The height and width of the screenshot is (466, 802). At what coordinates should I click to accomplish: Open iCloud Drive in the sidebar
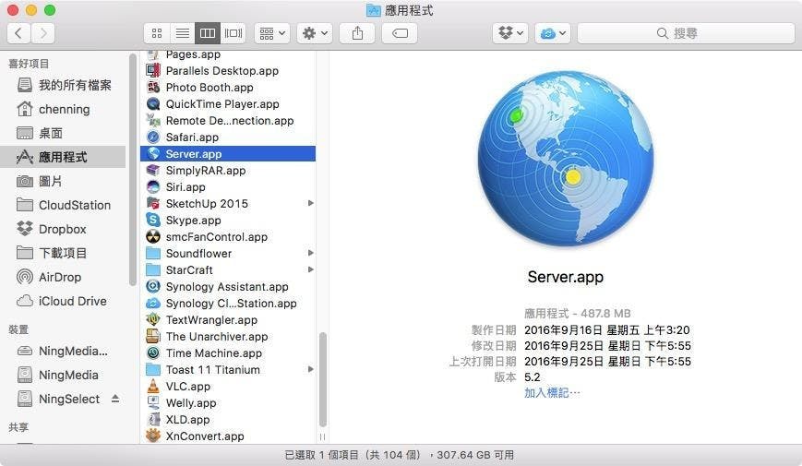[x=62, y=301]
